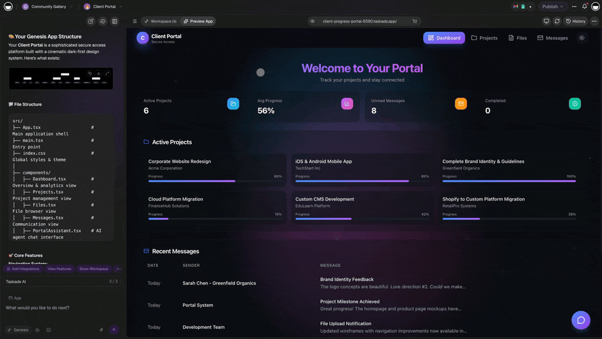Click the Add Integrations button

coord(23,269)
